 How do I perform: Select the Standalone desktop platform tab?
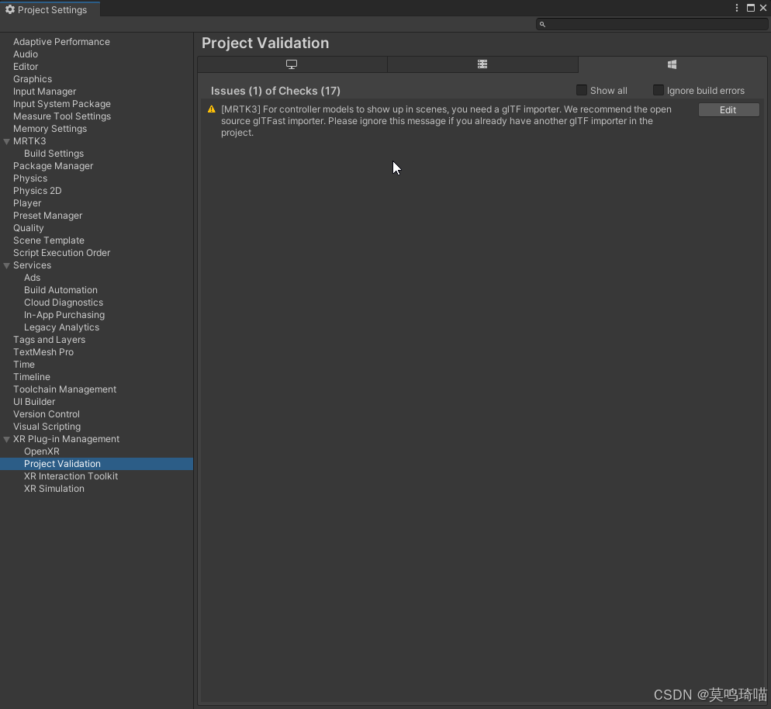click(292, 64)
